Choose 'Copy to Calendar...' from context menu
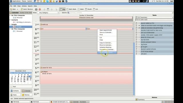This screenshot has height=103, width=183. pos(107,43)
